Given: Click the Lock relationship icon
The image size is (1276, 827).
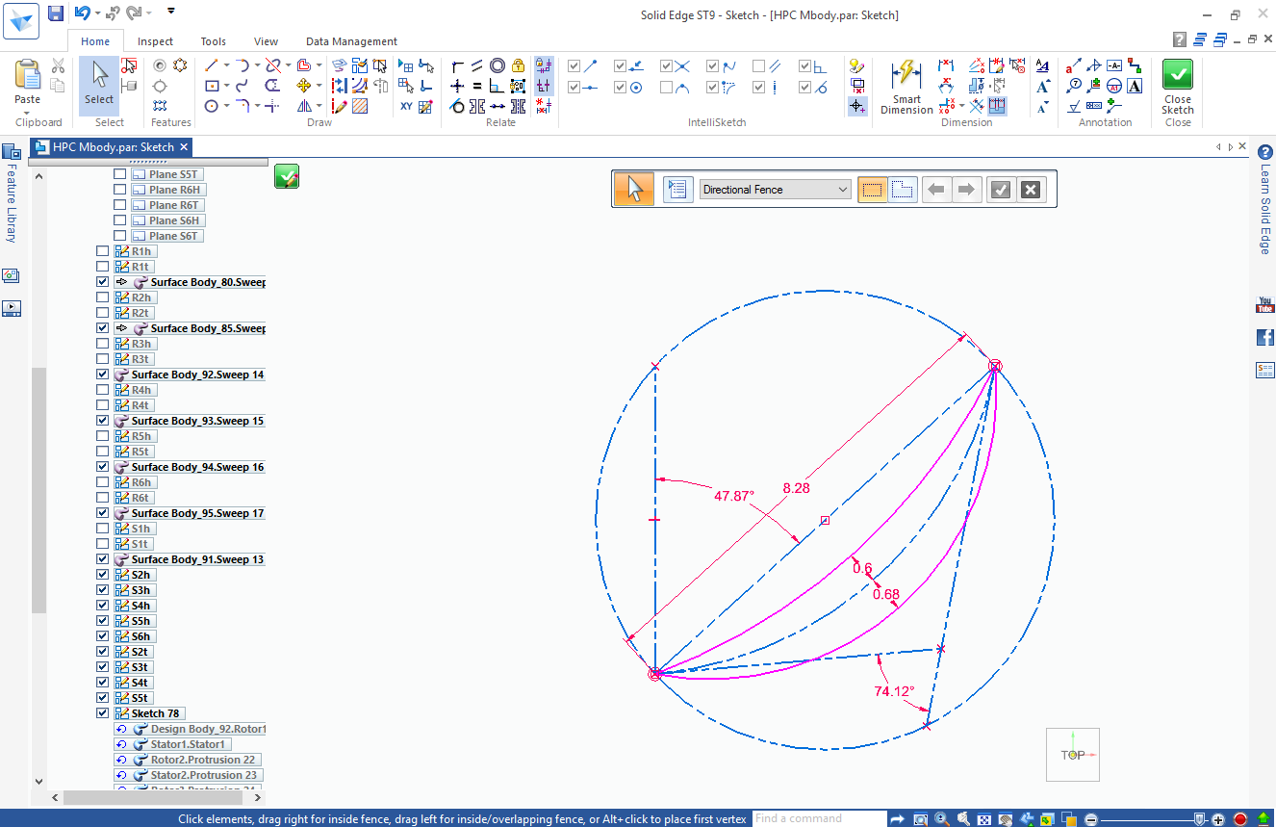Looking at the screenshot, I should (519, 65).
